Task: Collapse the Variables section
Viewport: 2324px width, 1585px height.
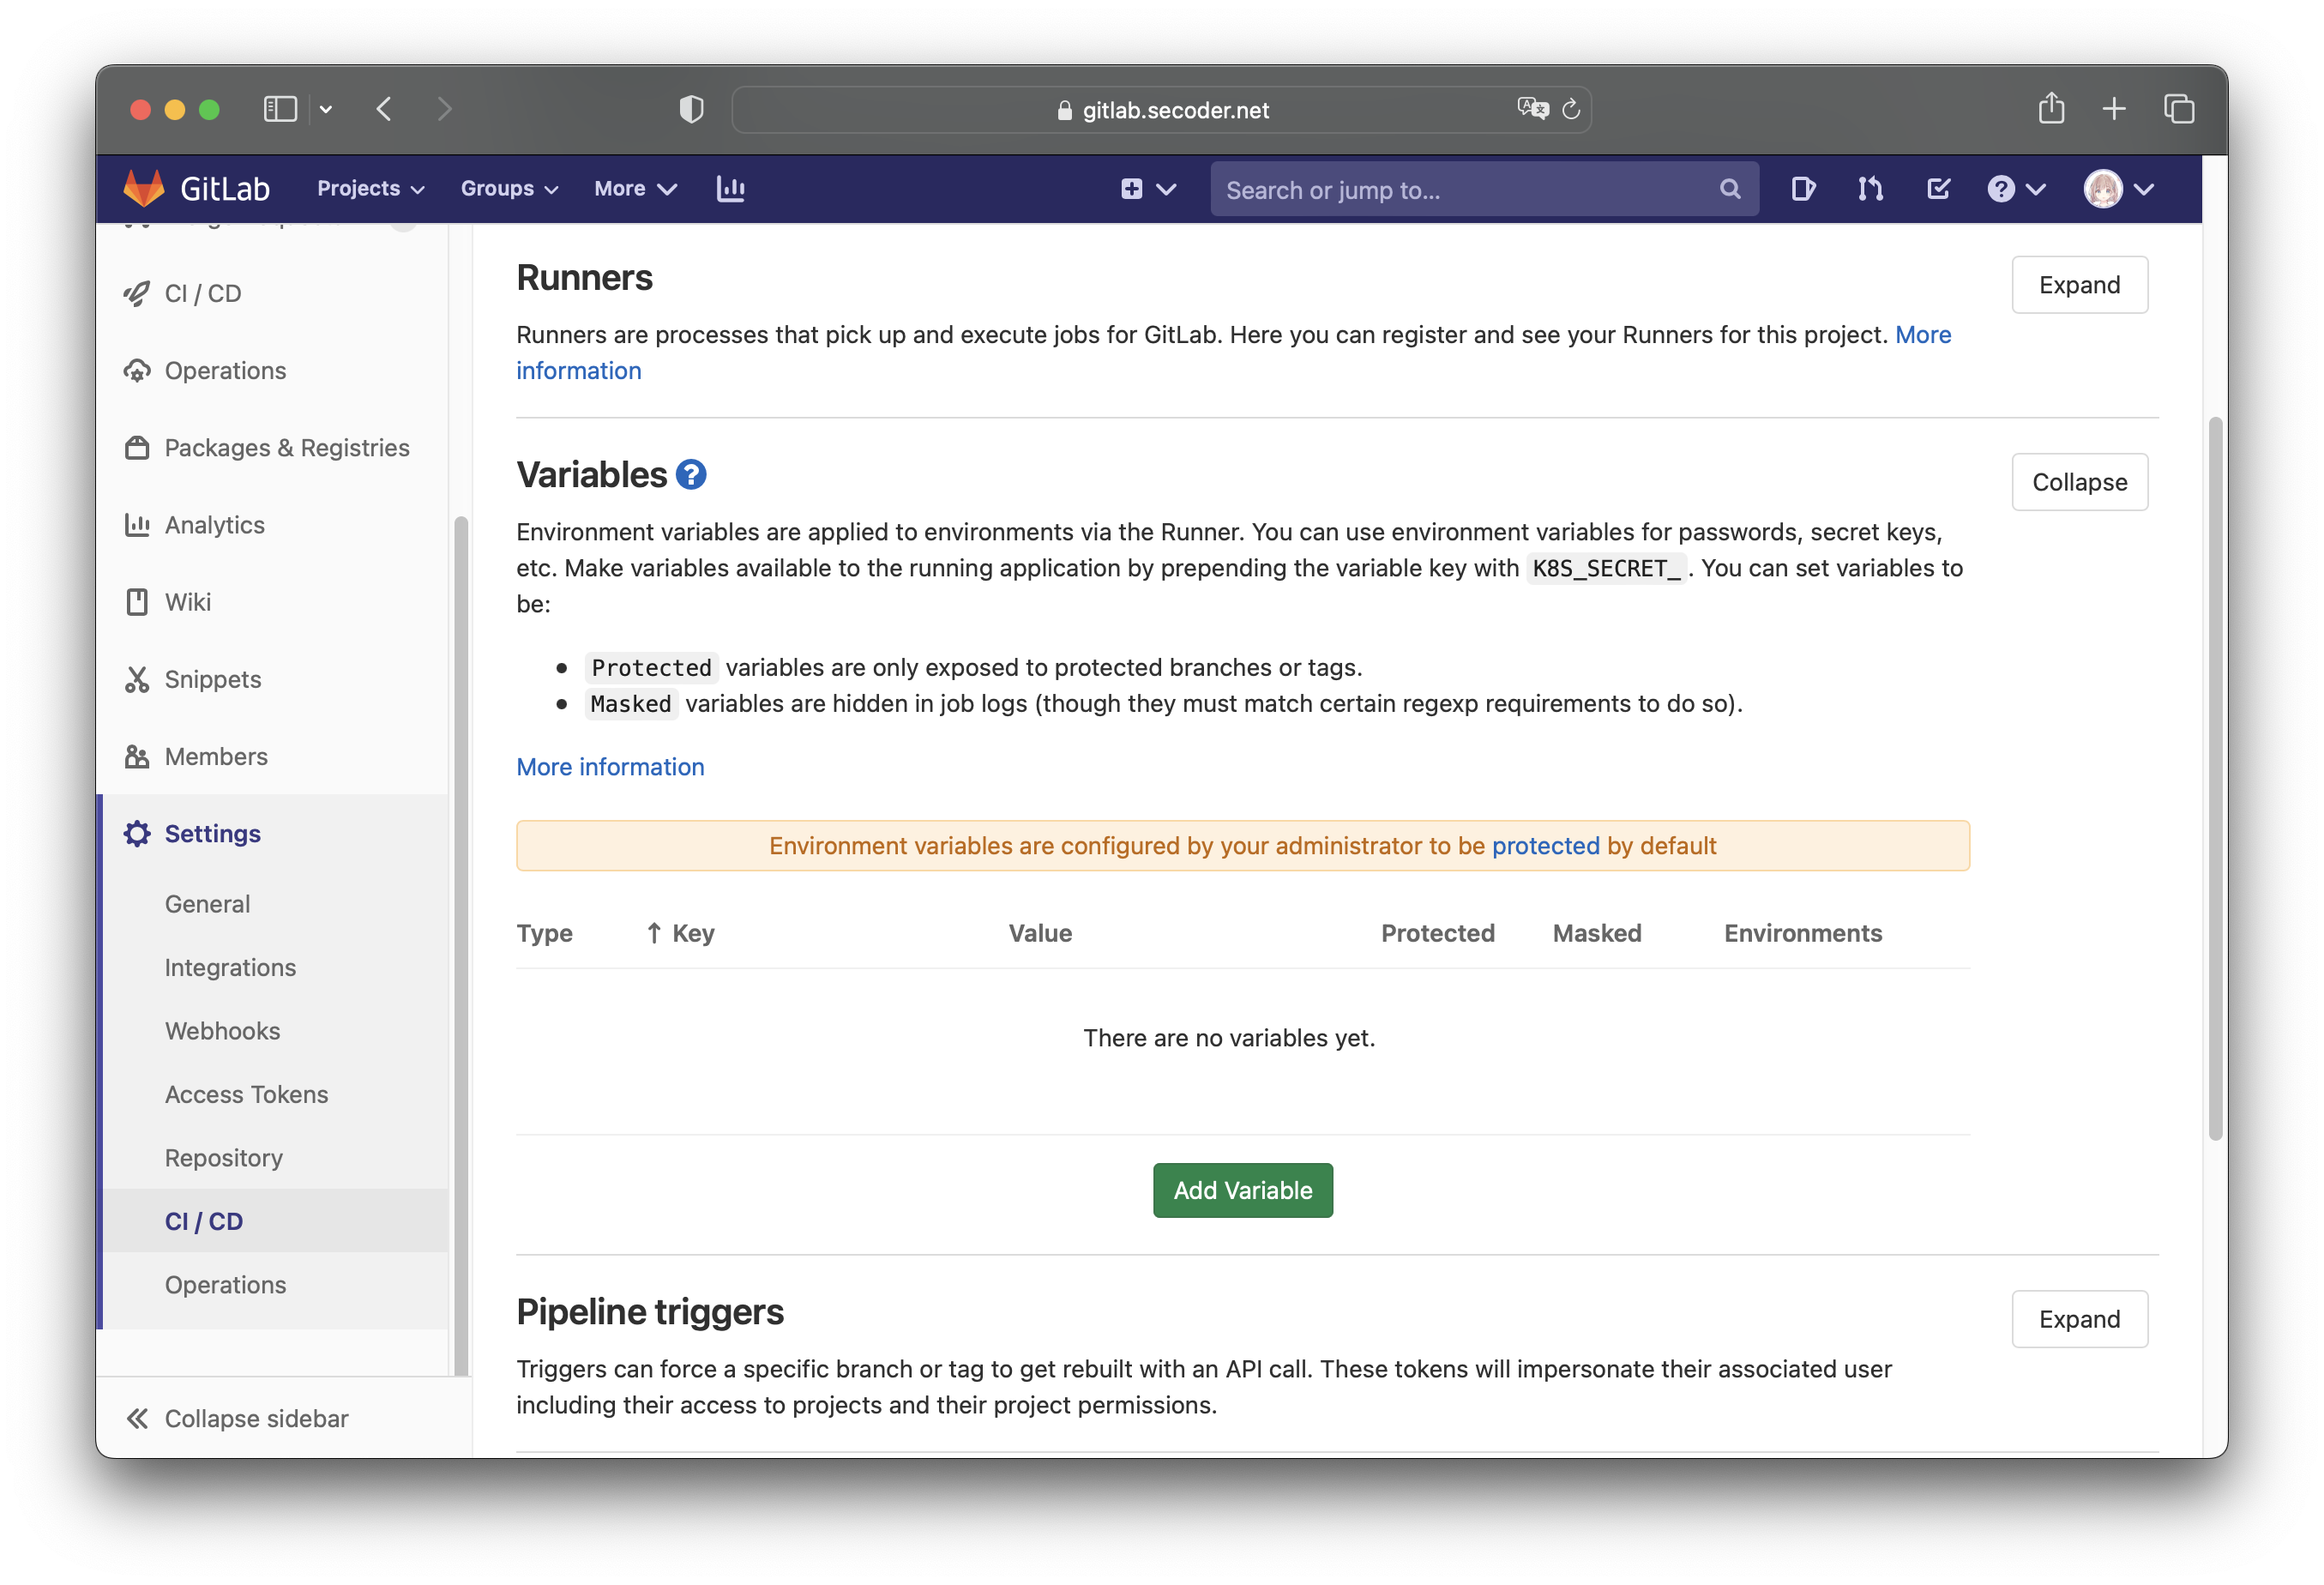Action: 2079,482
